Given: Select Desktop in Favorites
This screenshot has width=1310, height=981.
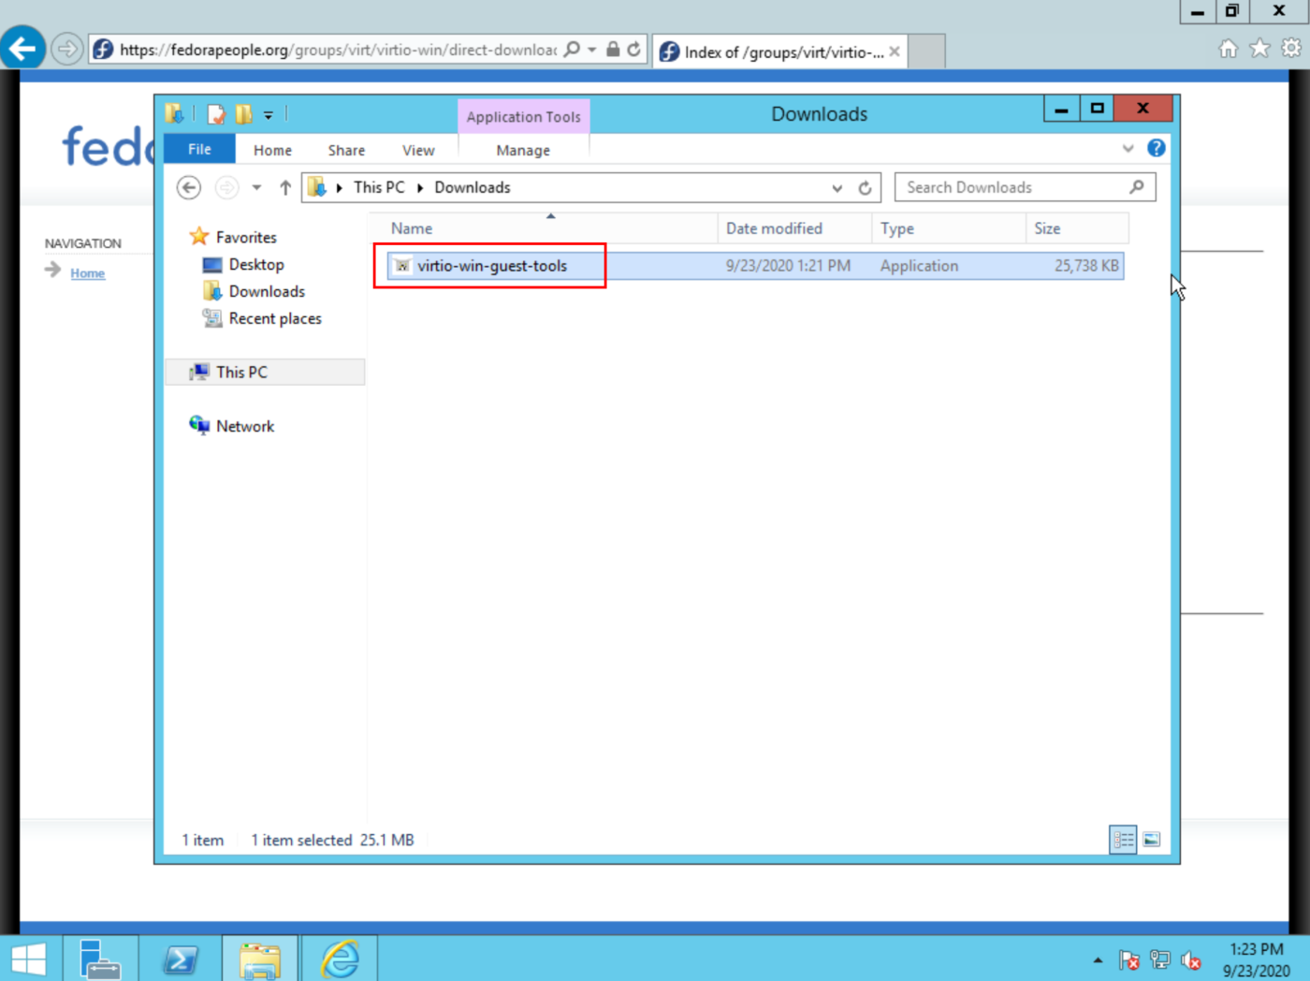Looking at the screenshot, I should tap(255, 265).
